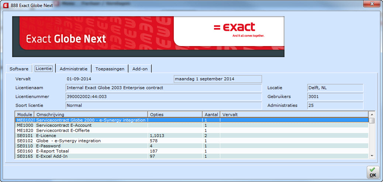
Task: Click the Opties value 97
Action: click(x=153, y=156)
